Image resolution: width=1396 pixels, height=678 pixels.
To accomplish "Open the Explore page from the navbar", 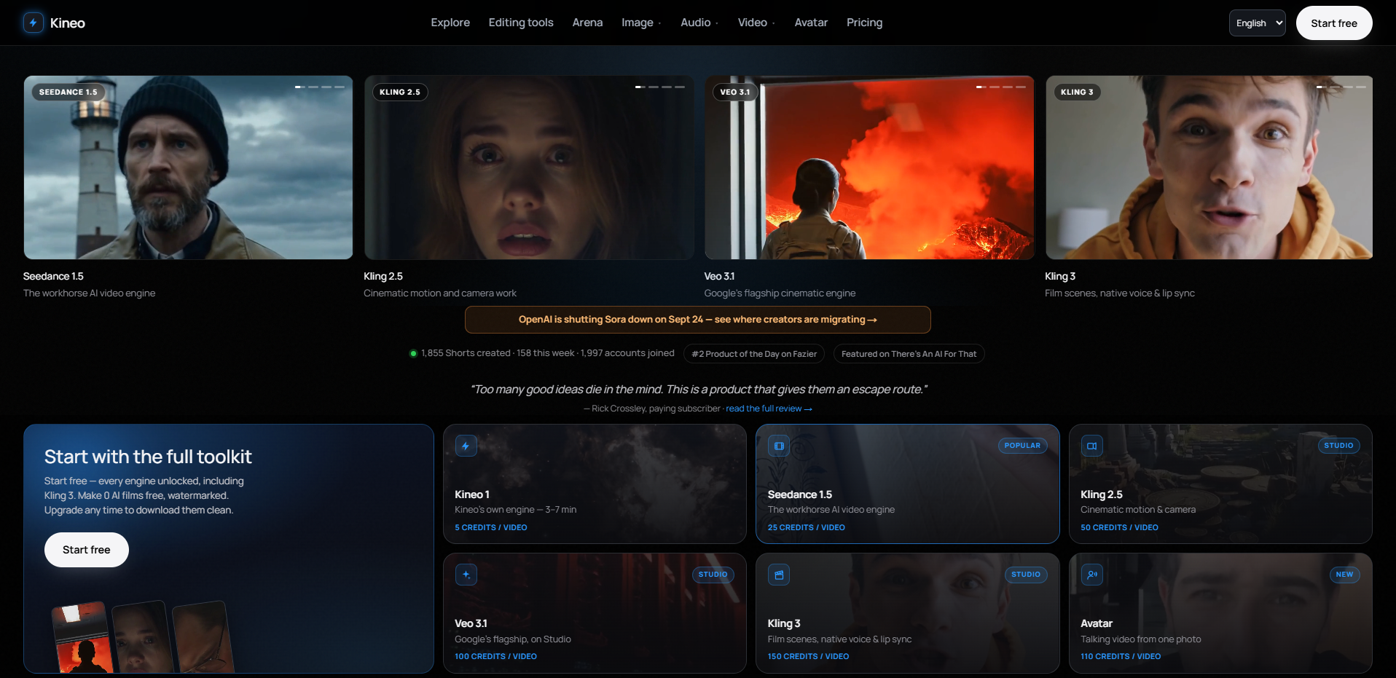I will point(450,23).
